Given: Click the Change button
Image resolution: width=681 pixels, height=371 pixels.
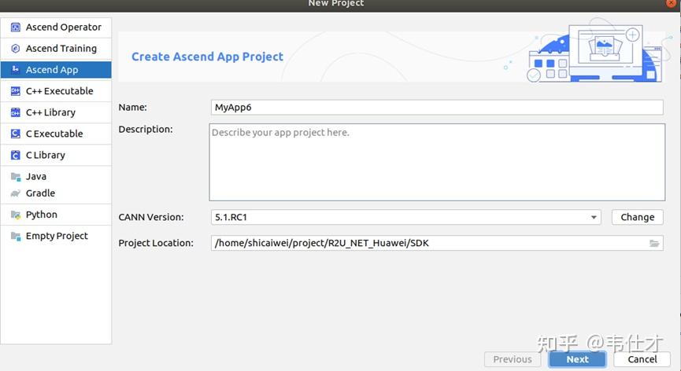Looking at the screenshot, I should (637, 218).
